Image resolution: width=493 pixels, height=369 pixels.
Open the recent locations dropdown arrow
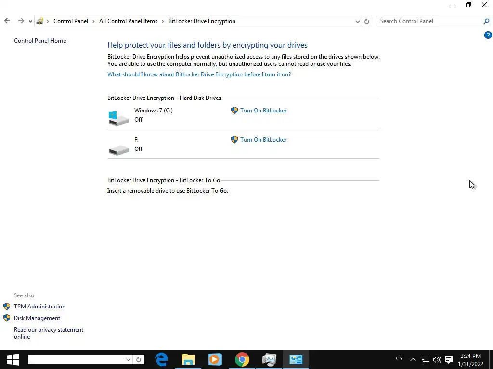tap(30, 21)
